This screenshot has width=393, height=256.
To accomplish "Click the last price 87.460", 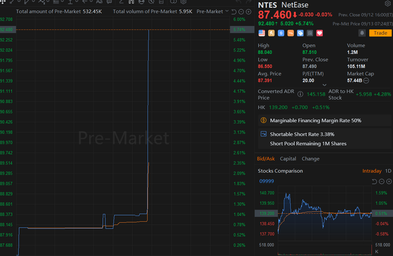I will [275, 15].
